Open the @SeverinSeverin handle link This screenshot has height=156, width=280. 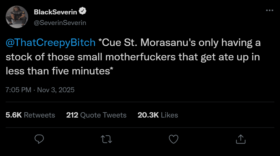tap(60, 23)
